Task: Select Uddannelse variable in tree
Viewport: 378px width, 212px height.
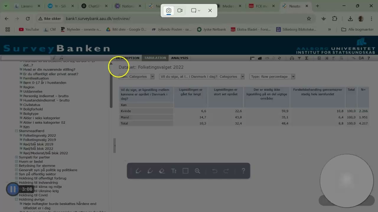Action: pos(33,92)
